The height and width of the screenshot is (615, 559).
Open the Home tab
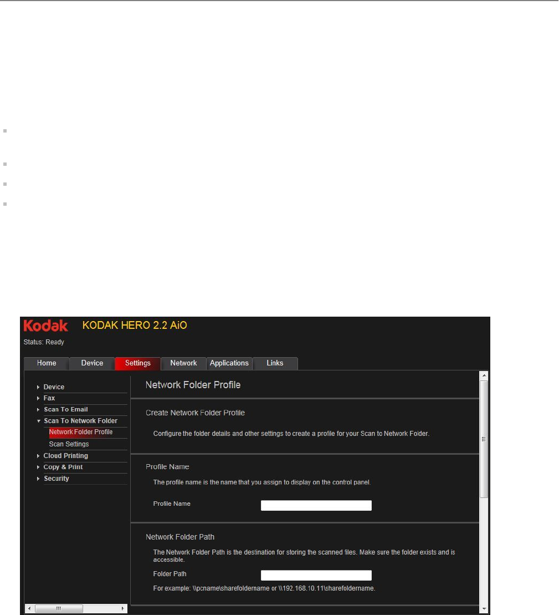[x=47, y=363]
